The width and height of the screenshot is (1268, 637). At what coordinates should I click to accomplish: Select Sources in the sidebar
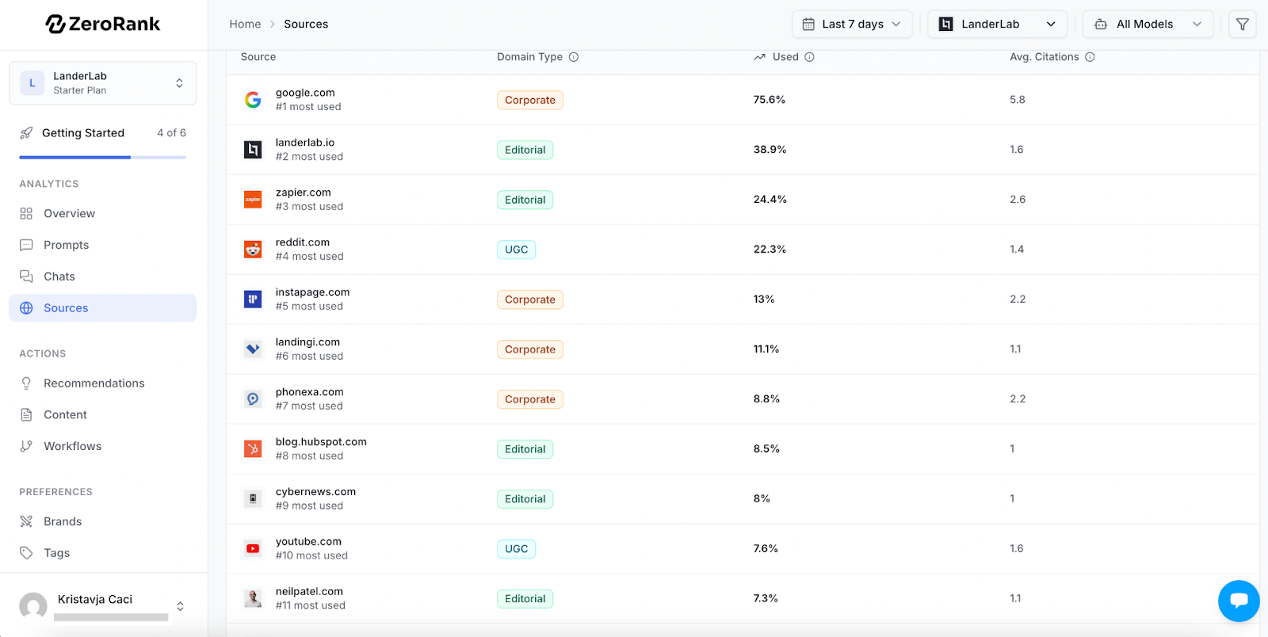coord(103,308)
